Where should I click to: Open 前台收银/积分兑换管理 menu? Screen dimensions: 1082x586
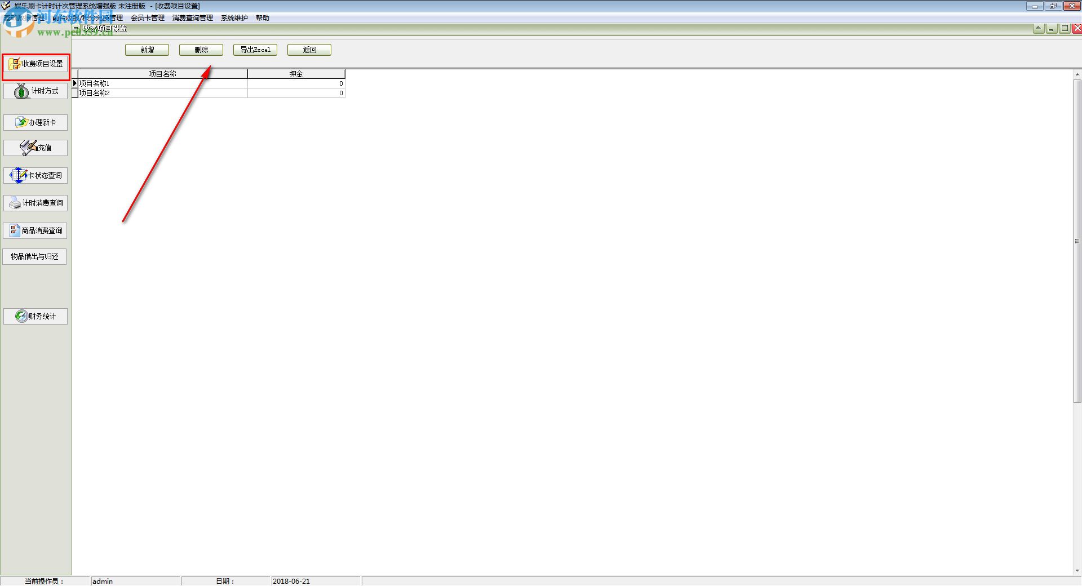click(87, 18)
